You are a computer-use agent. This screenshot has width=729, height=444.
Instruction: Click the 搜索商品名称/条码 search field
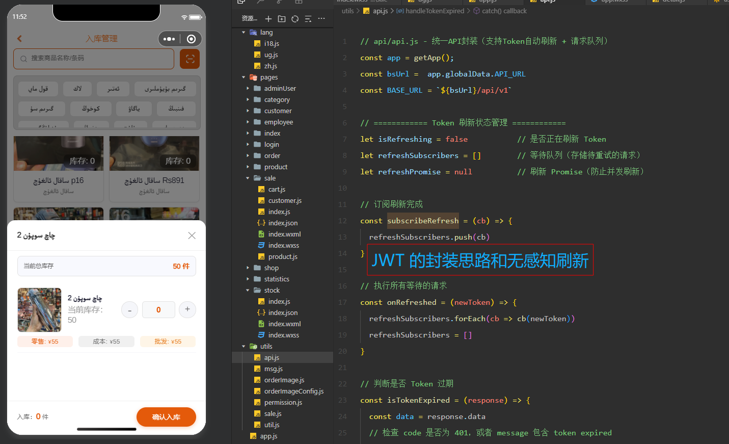(94, 59)
